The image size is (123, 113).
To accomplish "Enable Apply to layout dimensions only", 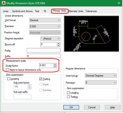I will click(7, 70).
